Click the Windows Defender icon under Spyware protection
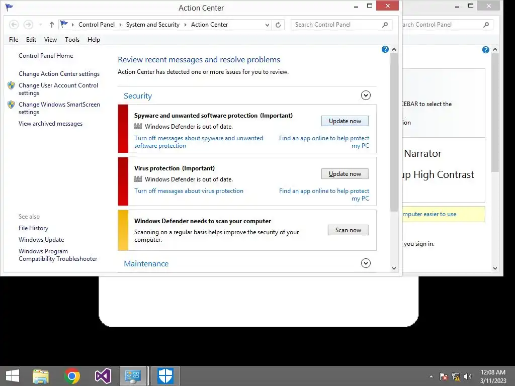The height and width of the screenshot is (386, 515). 138,126
